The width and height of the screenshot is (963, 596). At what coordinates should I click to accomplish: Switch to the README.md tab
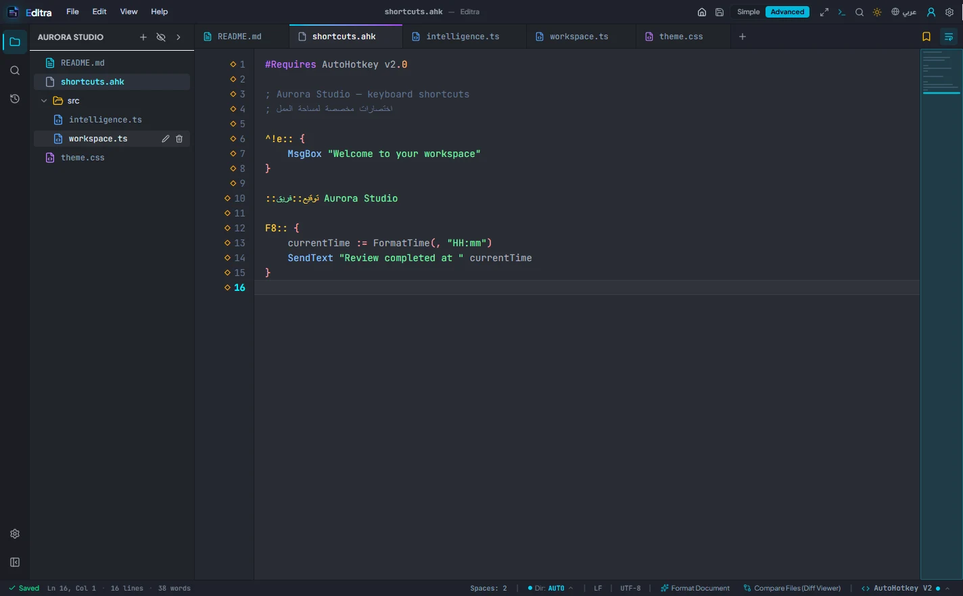pos(241,37)
